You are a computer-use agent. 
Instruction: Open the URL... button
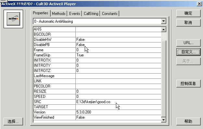[x=188, y=43]
